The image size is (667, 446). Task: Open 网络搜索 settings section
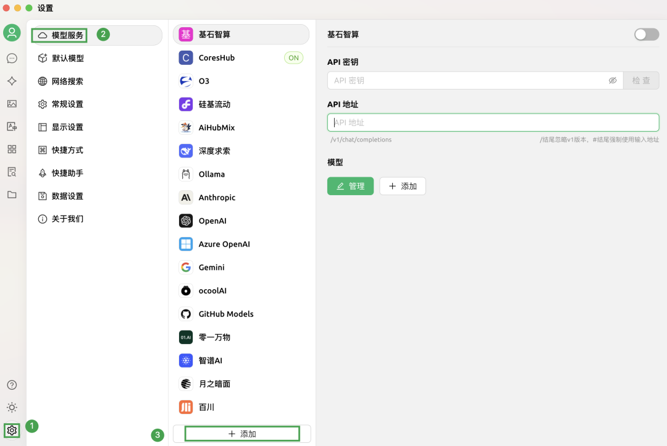click(96, 82)
